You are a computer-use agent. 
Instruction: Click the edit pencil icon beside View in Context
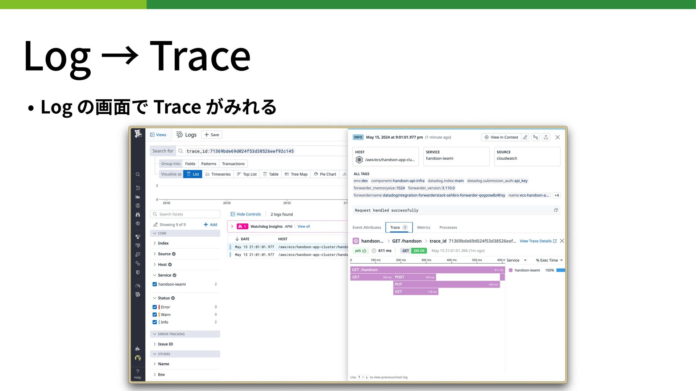[525, 137]
